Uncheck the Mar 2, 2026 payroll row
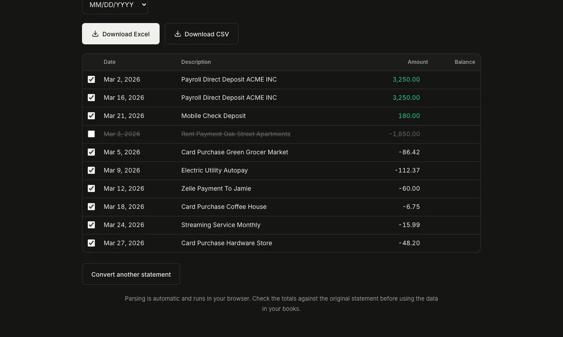This screenshot has width=563, height=337. point(91,79)
